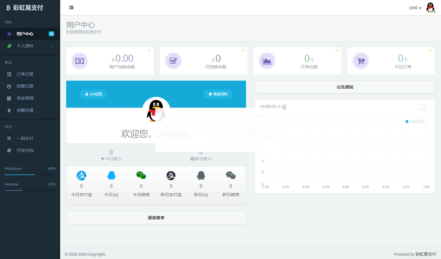The image size is (441, 259).
Task: Click the chart icon for total orders
Action: [x=267, y=61]
